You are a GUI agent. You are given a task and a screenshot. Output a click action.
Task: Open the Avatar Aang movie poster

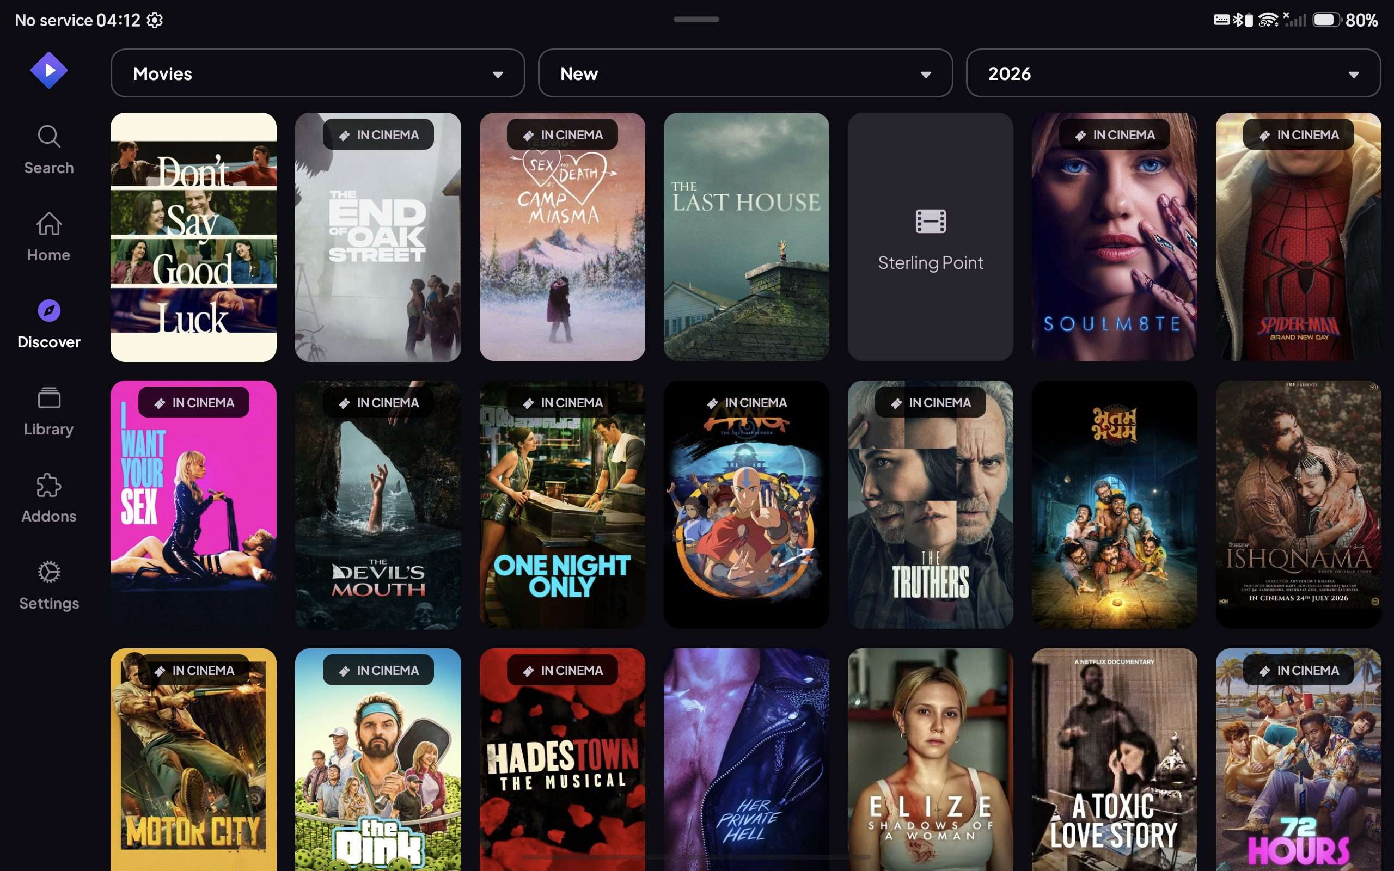746,505
